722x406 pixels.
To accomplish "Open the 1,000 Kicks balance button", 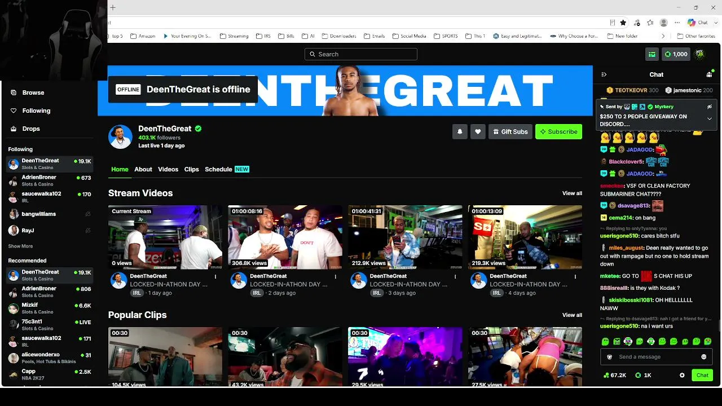I will (x=676, y=54).
